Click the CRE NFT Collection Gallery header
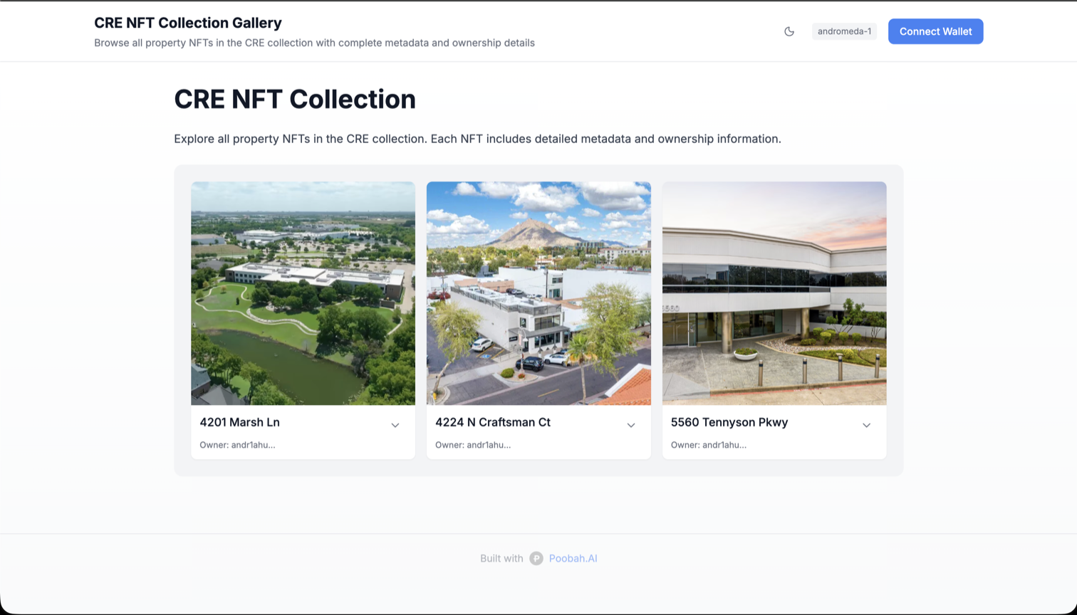Screen dimensions: 1077x615 click(188, 23)
